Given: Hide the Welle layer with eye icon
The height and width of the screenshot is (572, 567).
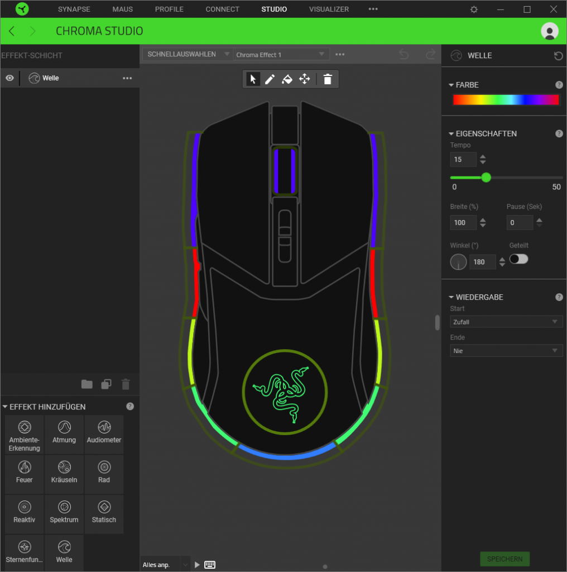Looking at the screenshot, I should (10, 78).
